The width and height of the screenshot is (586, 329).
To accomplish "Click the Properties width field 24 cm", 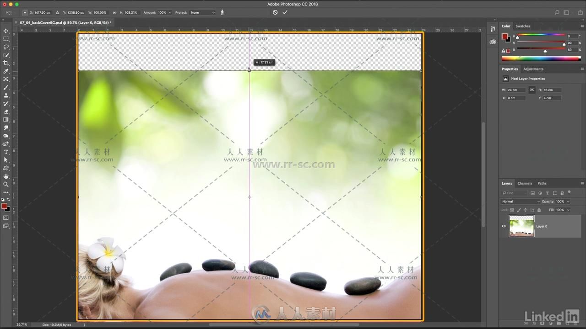I will (x=516, y=90).
